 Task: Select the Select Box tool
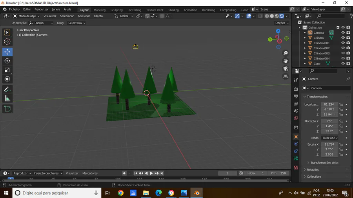7,33
